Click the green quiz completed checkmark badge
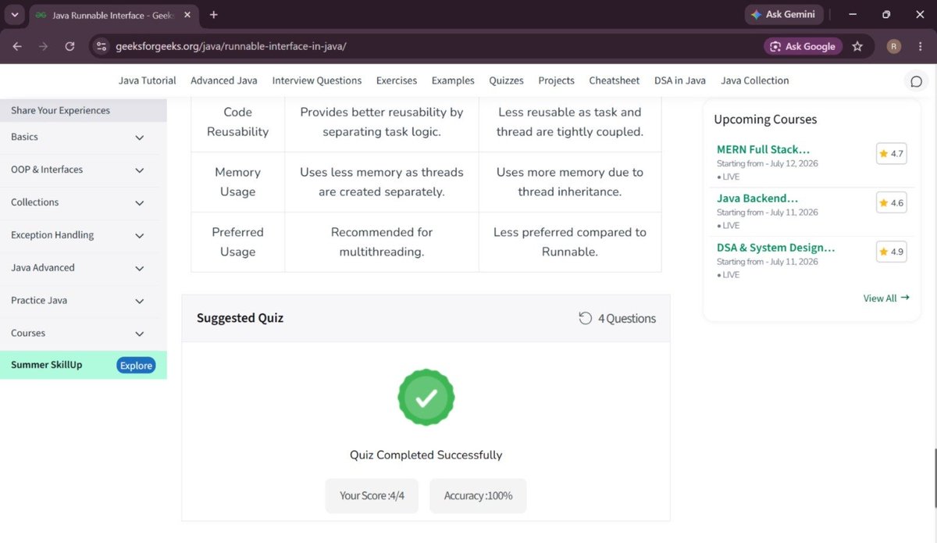This screenshot has height=543, width=937. point(426,398)
